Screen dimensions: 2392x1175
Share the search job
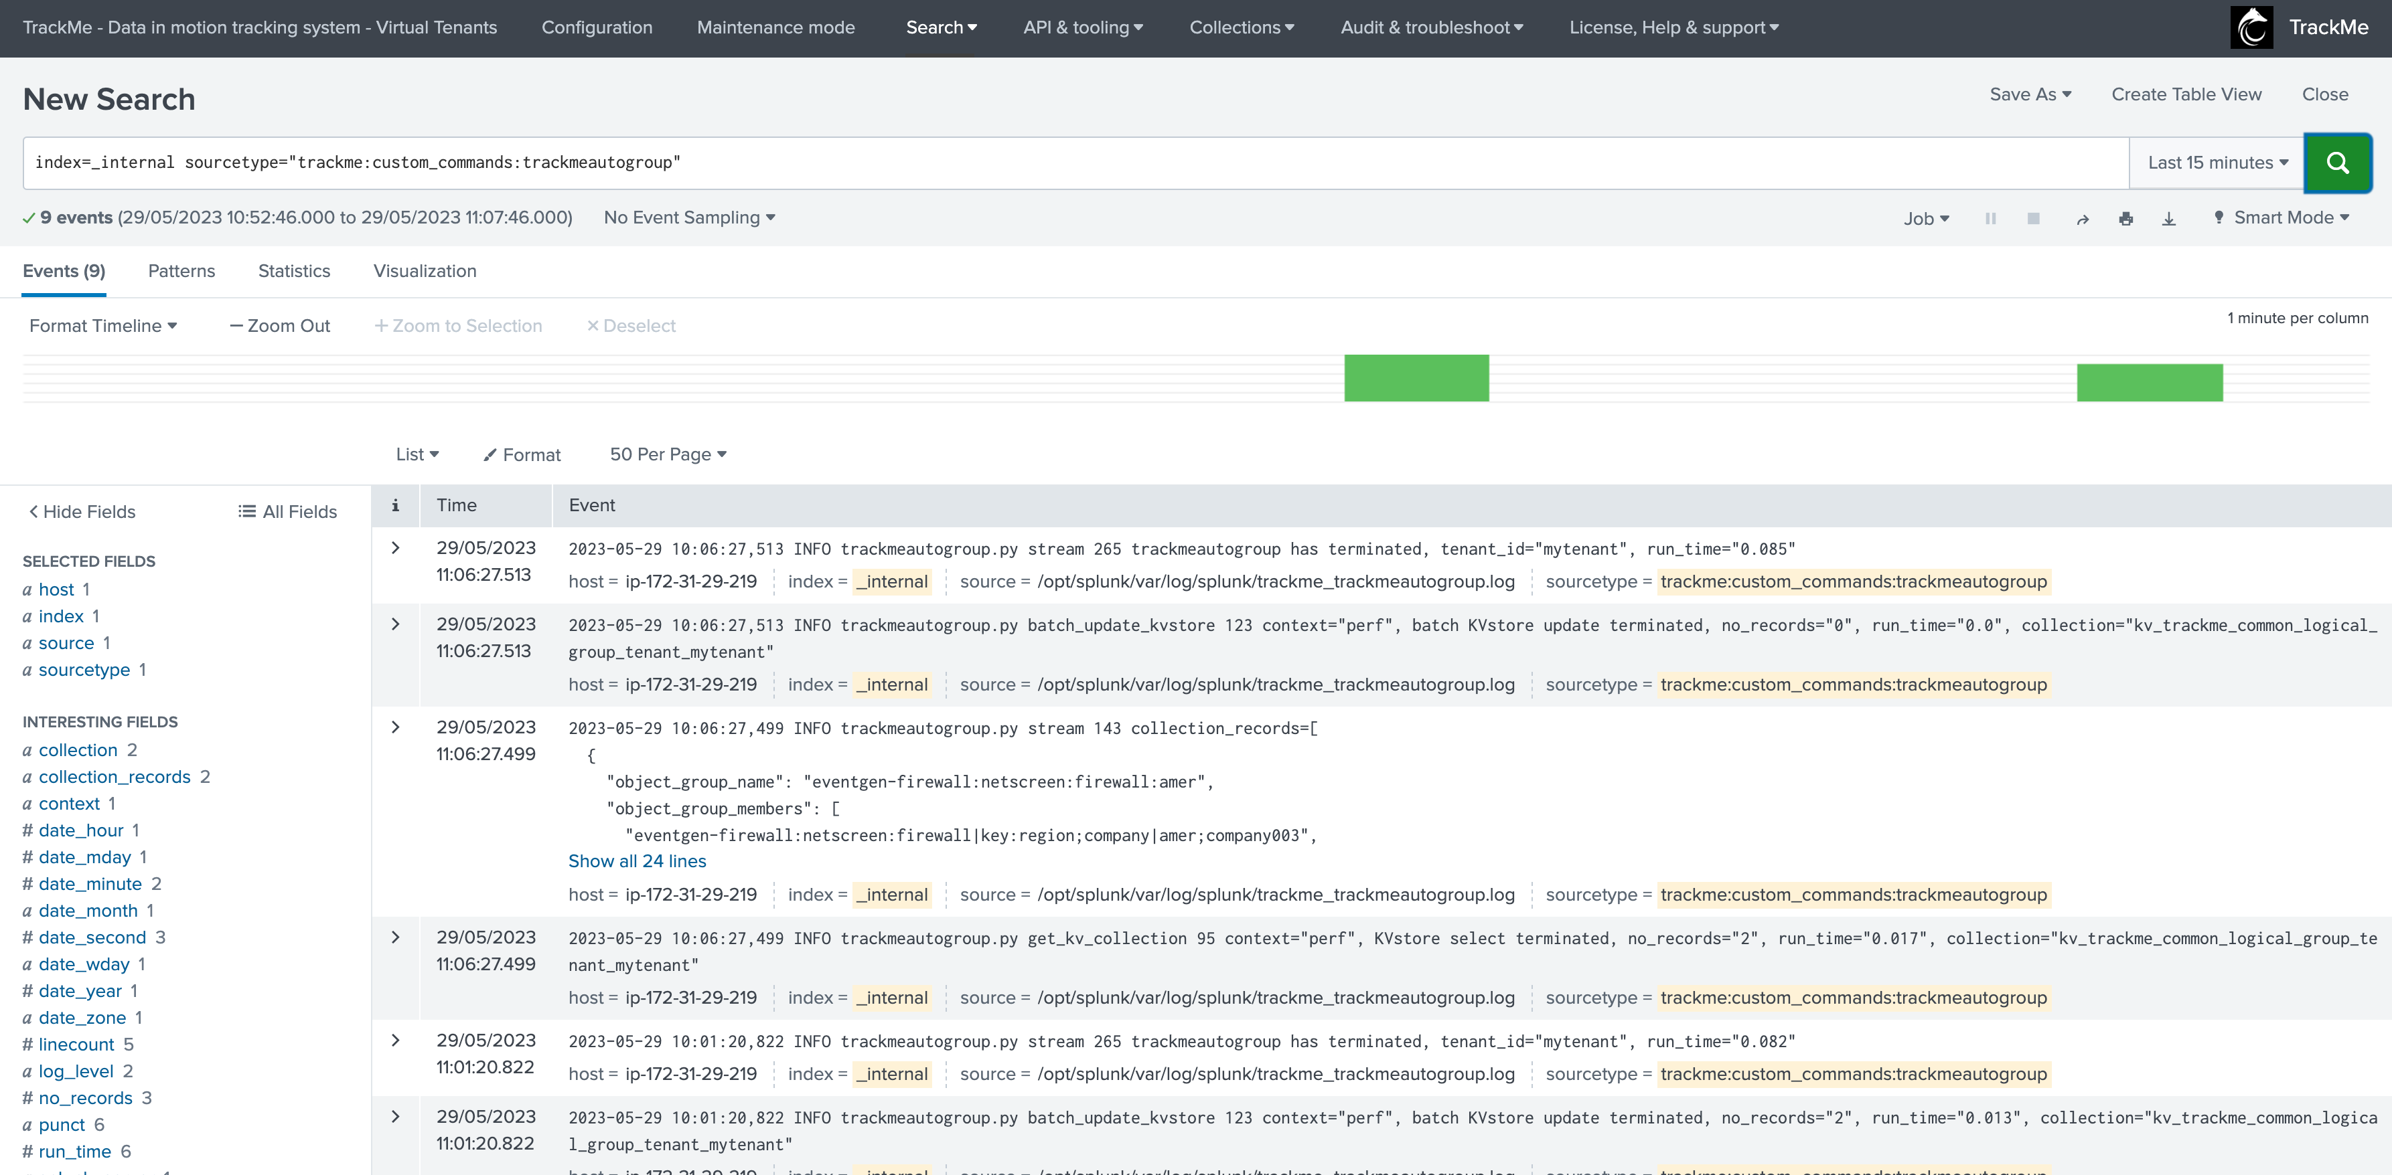2082,218
